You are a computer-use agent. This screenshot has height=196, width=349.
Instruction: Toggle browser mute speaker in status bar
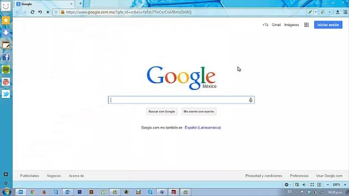pyautogui.click(x=304, y=185)
